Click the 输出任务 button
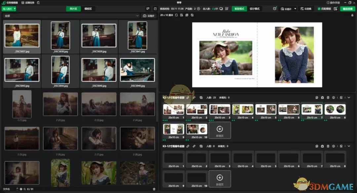The image size is (357, 193). coord(348,9)
